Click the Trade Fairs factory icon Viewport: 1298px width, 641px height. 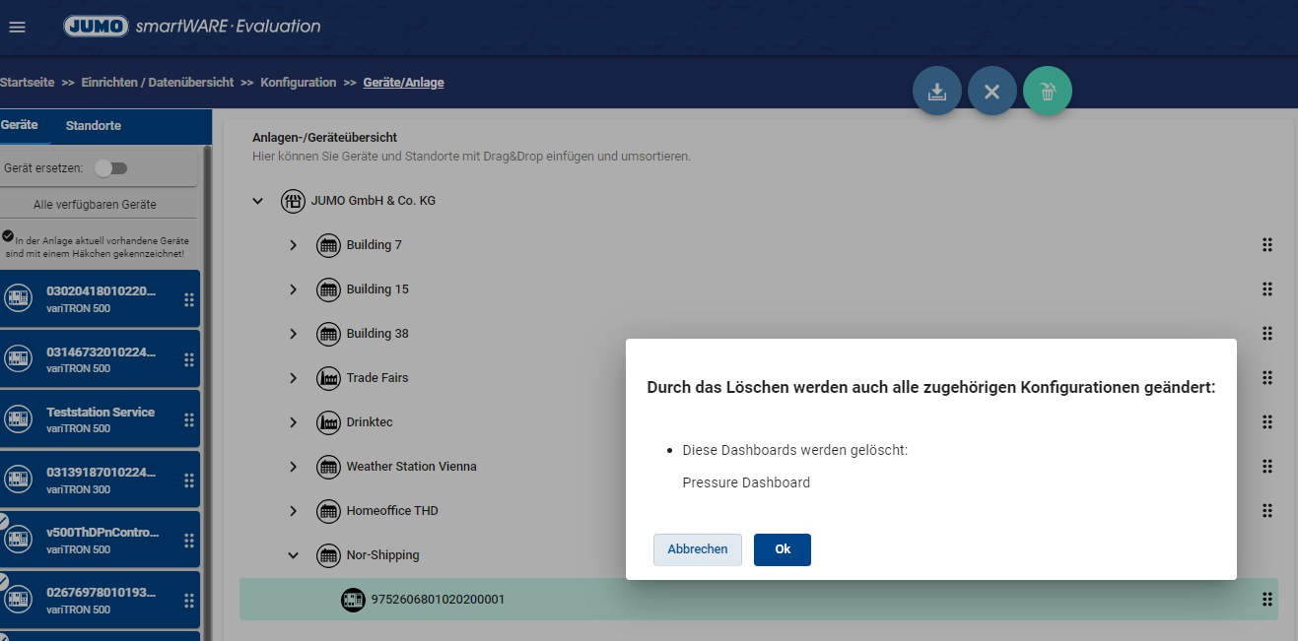(x=328, y=378)
